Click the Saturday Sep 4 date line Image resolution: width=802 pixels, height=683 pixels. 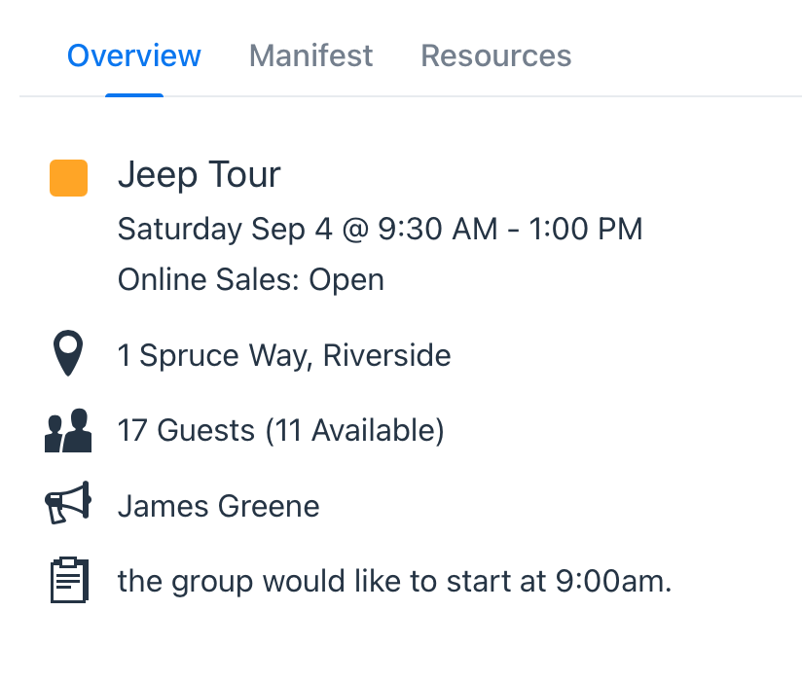pyautogui.click(x=380, y=229)
